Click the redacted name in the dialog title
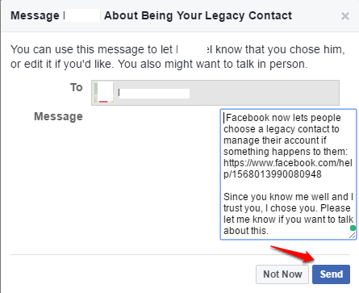The image size is (359, 293). (82, 15)
